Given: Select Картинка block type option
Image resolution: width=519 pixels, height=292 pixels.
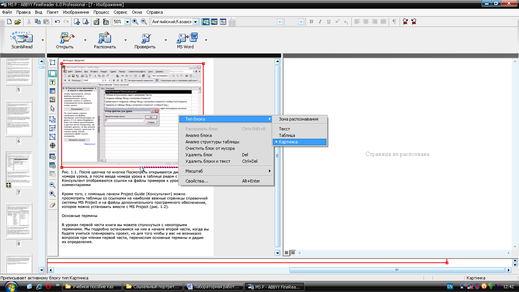Looking at the screenshot, I should click(x=299, y=142).
